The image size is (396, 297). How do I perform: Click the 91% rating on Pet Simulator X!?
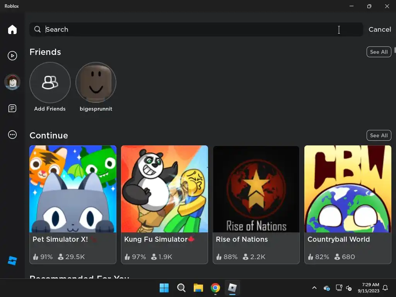coord(43,257)
